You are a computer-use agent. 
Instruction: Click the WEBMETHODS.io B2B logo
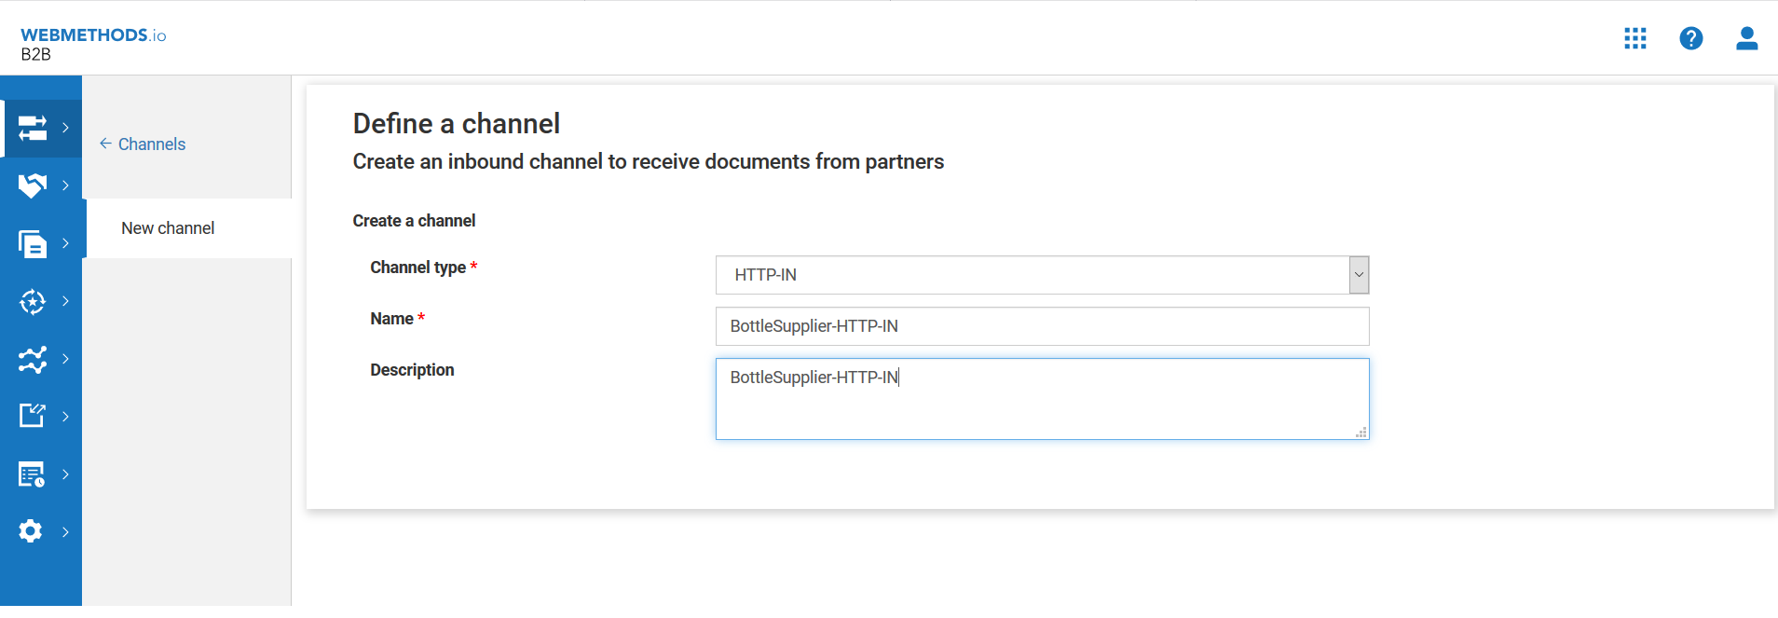[x=92, y=44]
